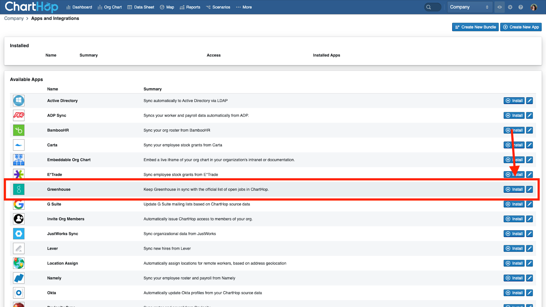
Task: Install the Namely app
Action: 514,278
